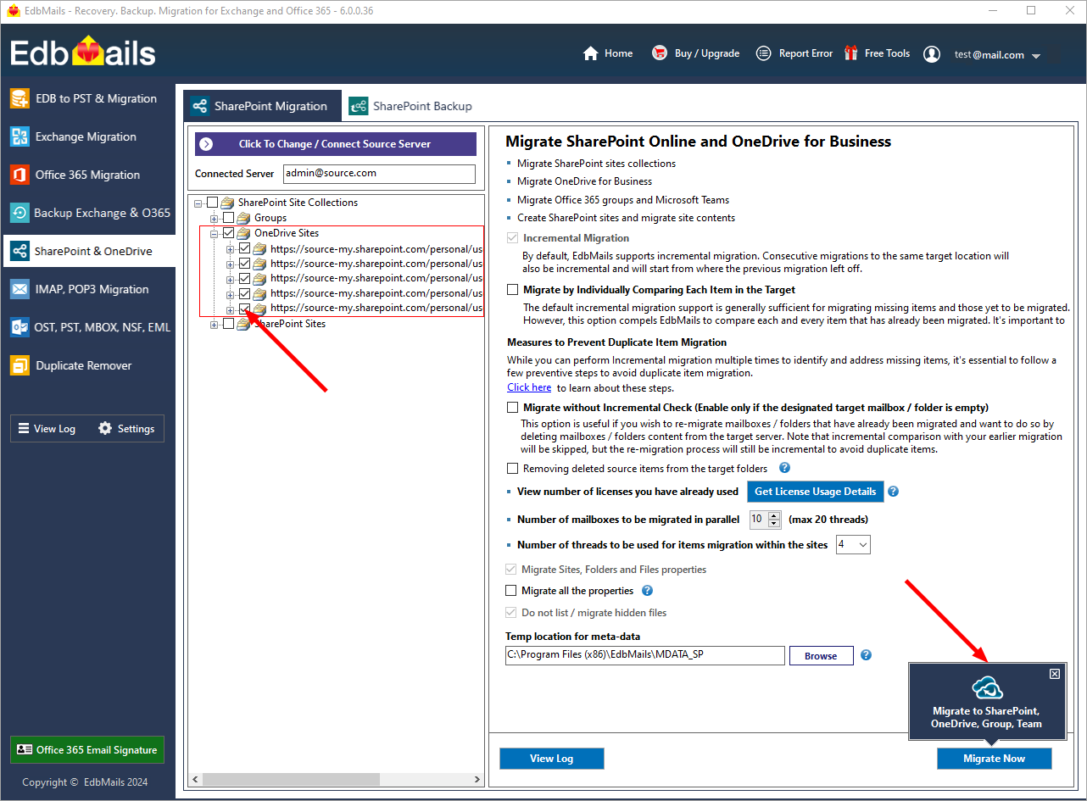Click Migrate Now button
This screenshot has height=801, width=1087.
(994, 759)
